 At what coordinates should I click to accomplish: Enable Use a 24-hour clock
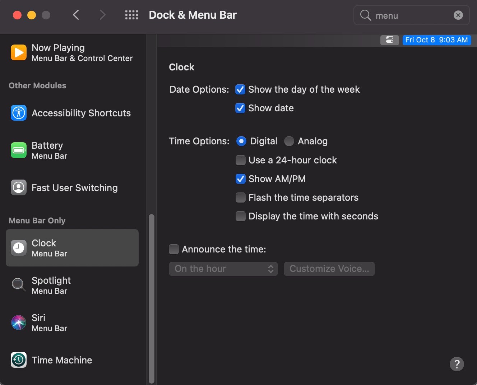click(x=241, y=160)
